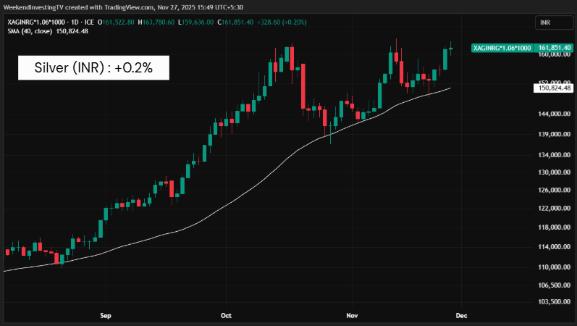Click the green XAGINRG*1.06*1000 price tag

point(502,48)
